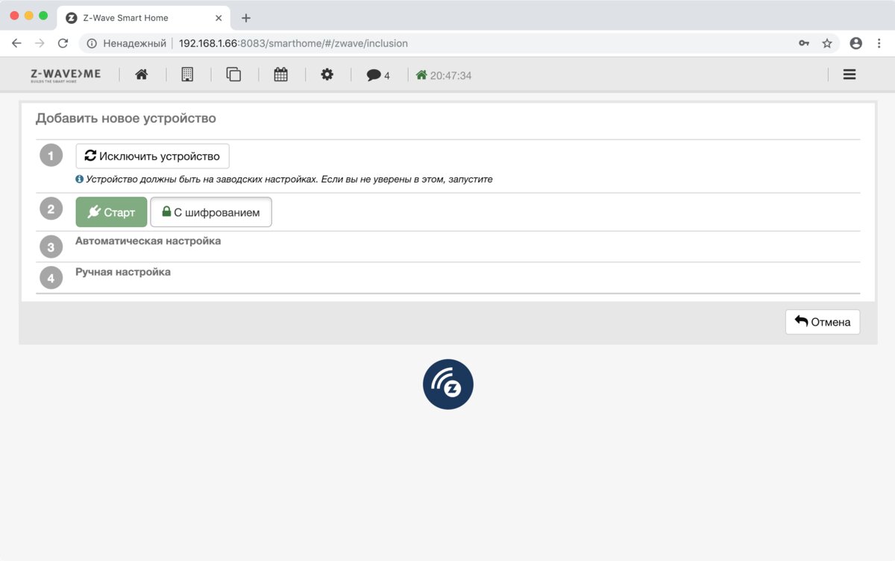Open the elements widgets icon
Viewport: 895px width, 561px height.
tap(233, 75)
